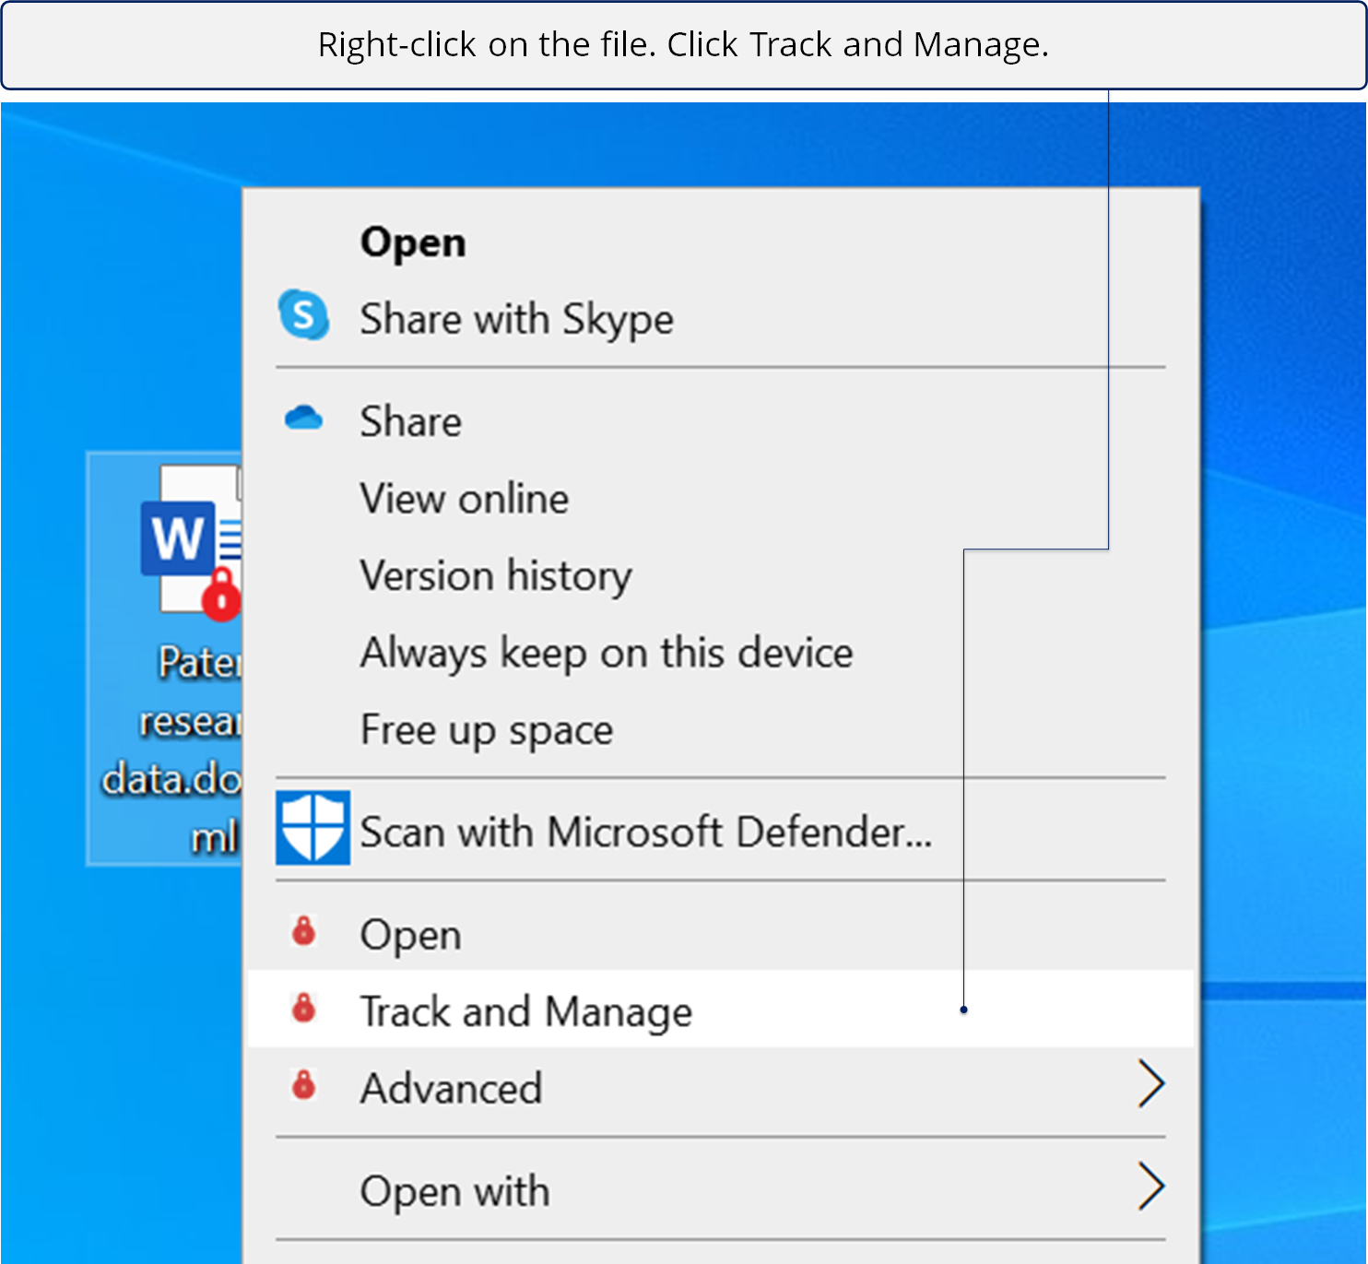Choose Always keep on this device
This screenshot has width=1368, height=1264.
tap(607, 653)
